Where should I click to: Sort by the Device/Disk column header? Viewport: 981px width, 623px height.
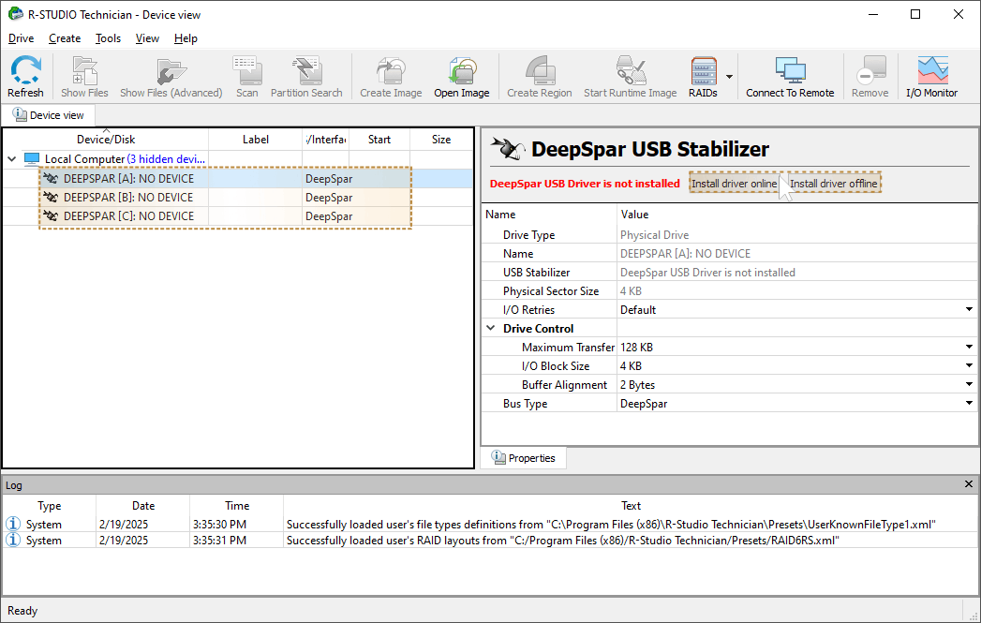(106, 140)
